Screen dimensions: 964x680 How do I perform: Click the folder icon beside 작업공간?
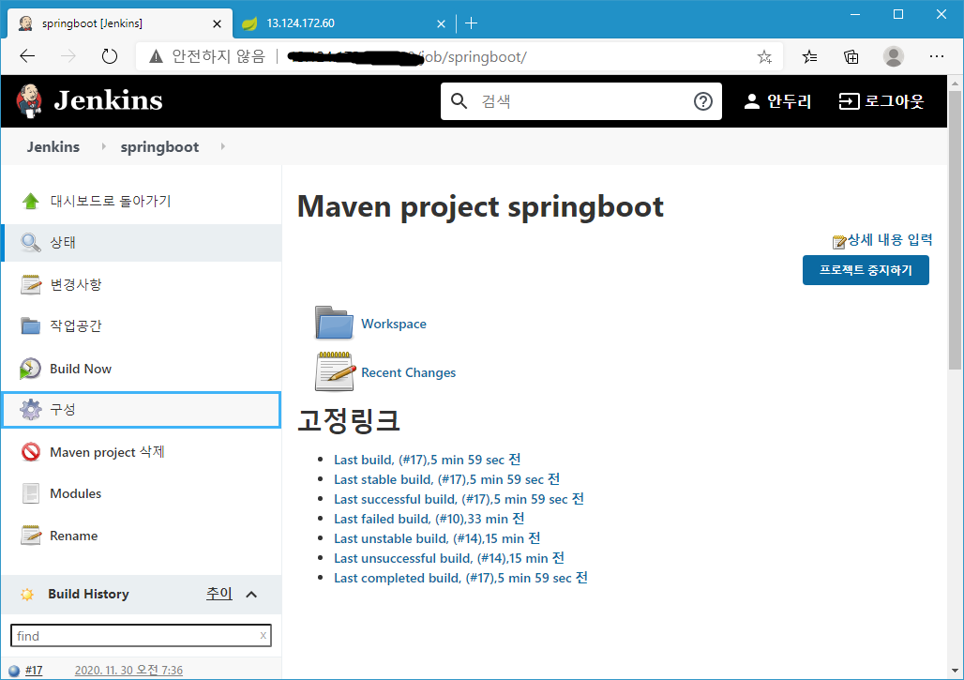pyautogui.click(x=30, y=325)
